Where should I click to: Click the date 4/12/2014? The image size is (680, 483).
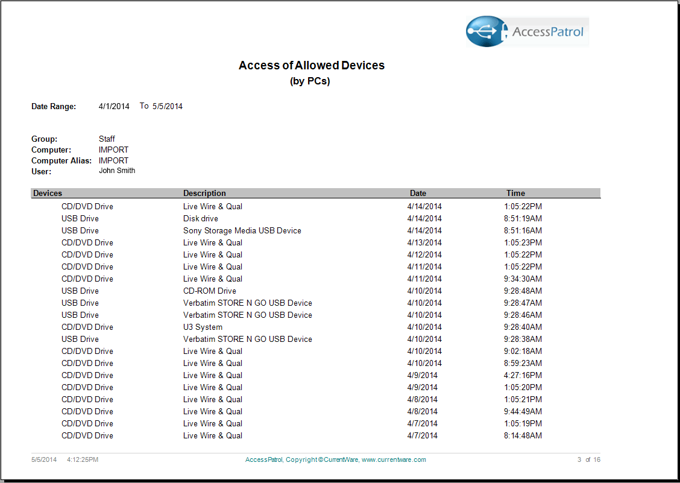click(424, 254)
